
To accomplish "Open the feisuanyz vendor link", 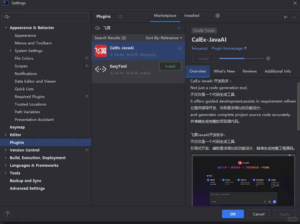I will [x=200, y=48].
